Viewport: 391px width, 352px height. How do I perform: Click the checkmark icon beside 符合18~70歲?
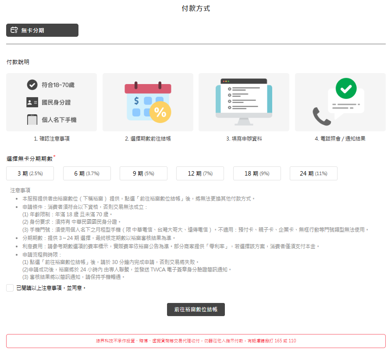point(32,84)
